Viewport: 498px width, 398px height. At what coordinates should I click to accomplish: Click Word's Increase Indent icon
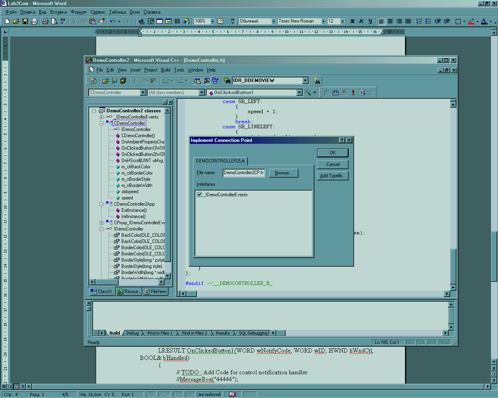447,21
